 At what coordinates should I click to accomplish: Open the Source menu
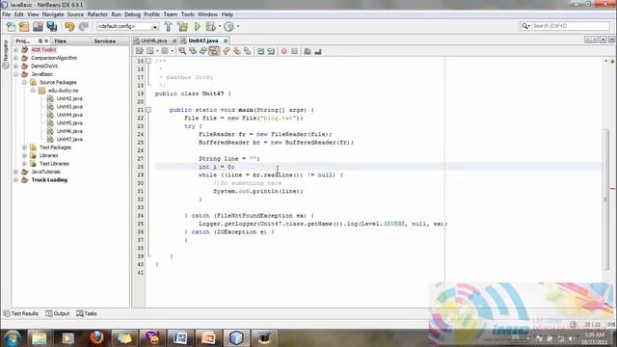click(75, 14)
